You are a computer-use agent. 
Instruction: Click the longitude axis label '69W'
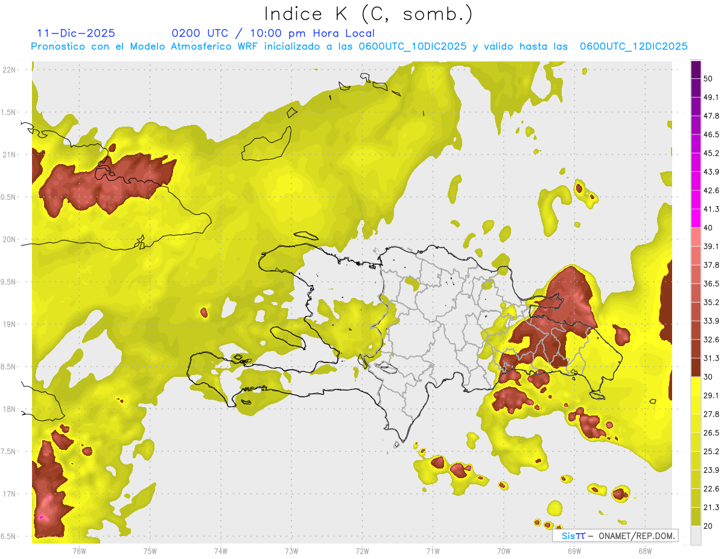[574, 551]
